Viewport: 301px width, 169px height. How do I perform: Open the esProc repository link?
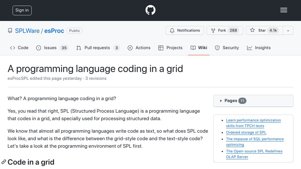[54, 31]
